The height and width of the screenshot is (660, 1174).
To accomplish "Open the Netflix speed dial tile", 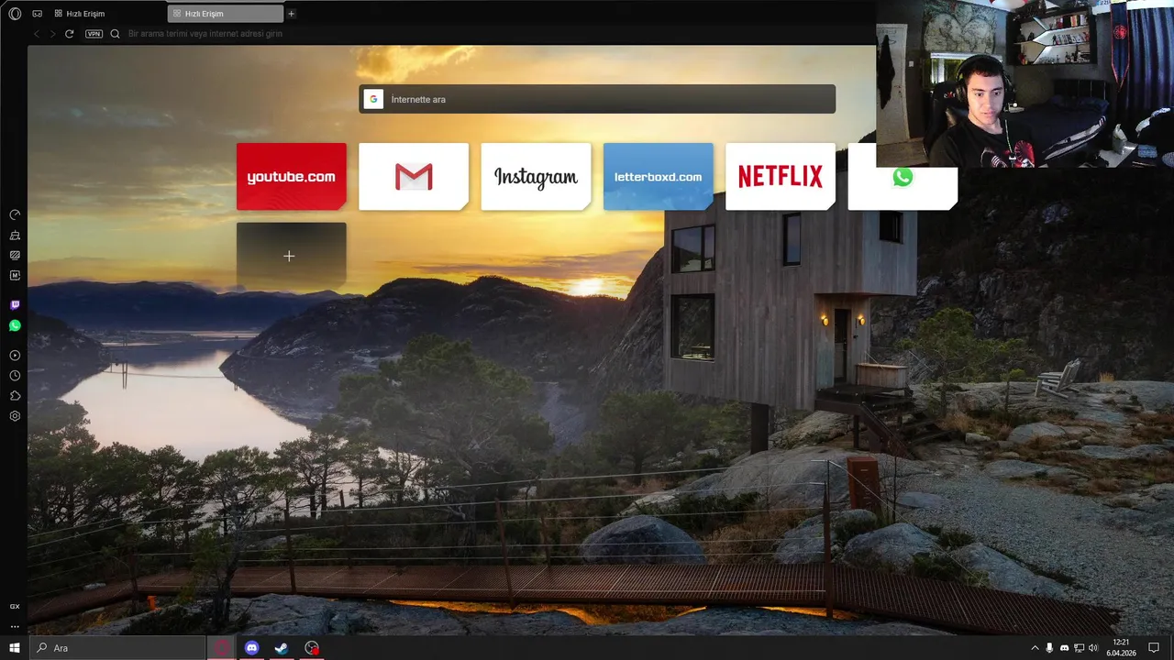I will point(781,176).
